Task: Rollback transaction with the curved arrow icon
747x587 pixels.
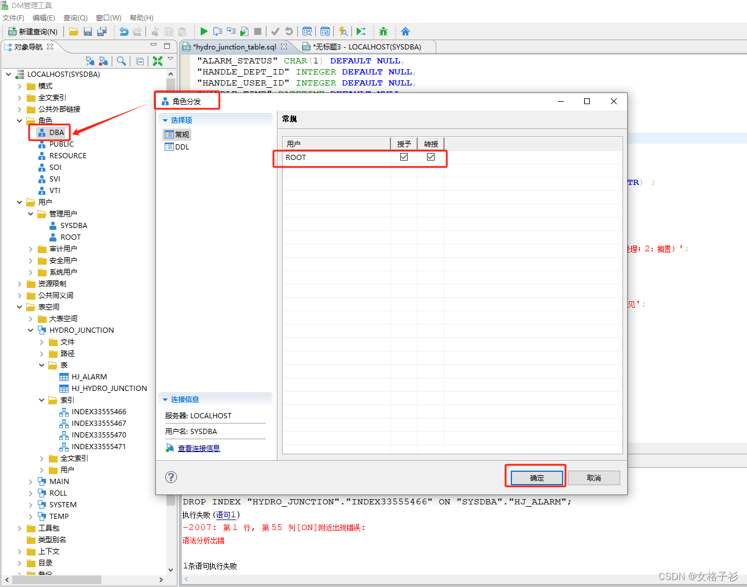Action: [x=289, y=31]
